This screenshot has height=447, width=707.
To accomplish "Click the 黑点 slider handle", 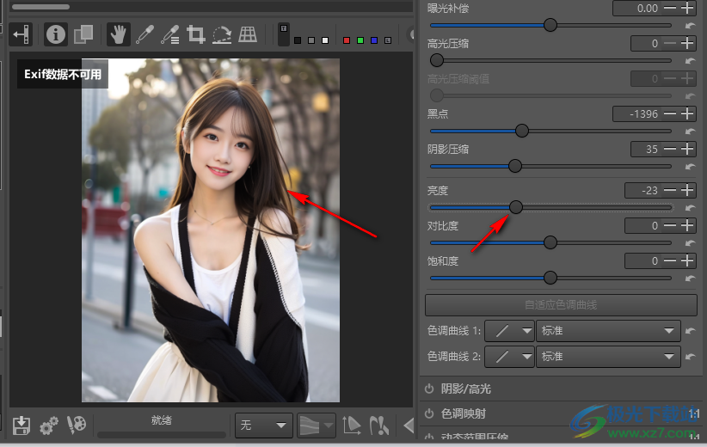I will [x=522, y=131].
